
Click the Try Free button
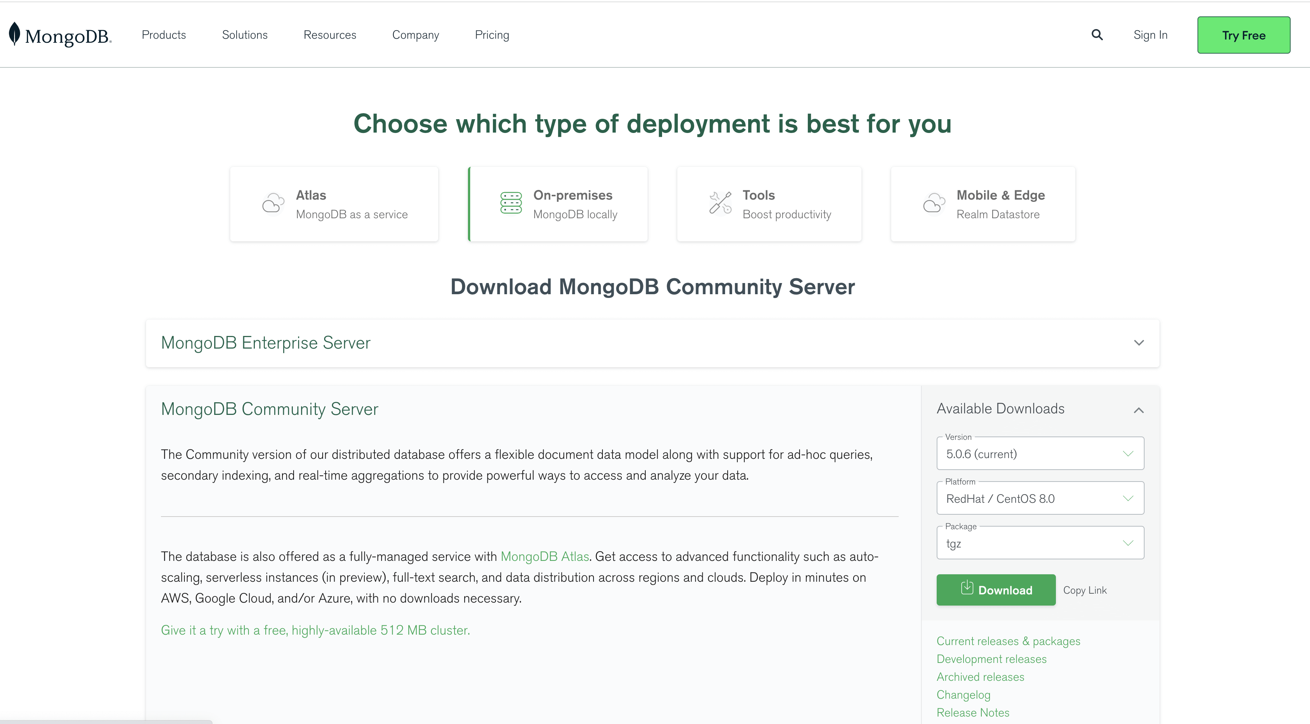[1243, 35]
